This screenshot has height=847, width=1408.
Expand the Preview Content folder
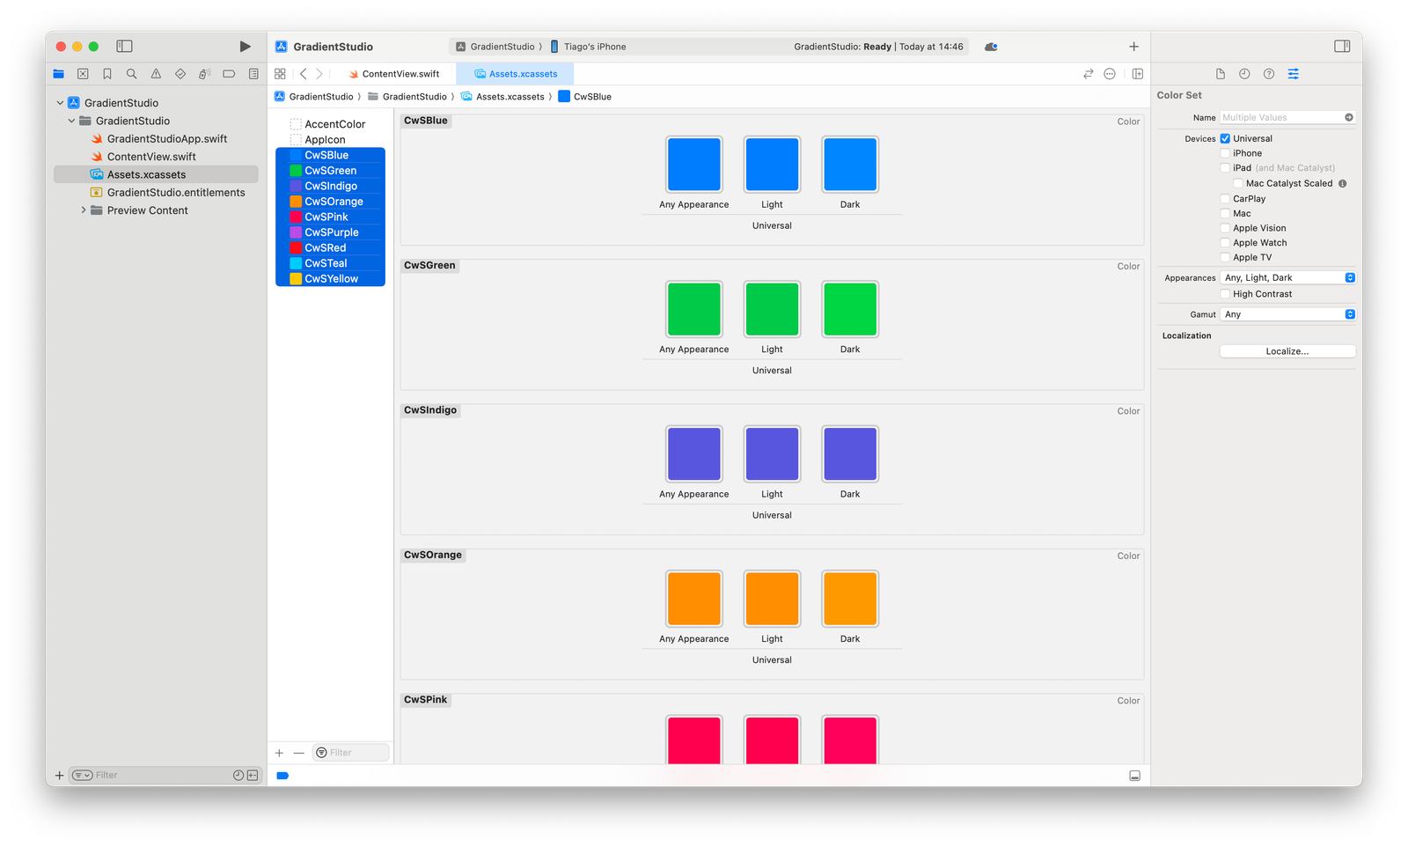(84, 210)
